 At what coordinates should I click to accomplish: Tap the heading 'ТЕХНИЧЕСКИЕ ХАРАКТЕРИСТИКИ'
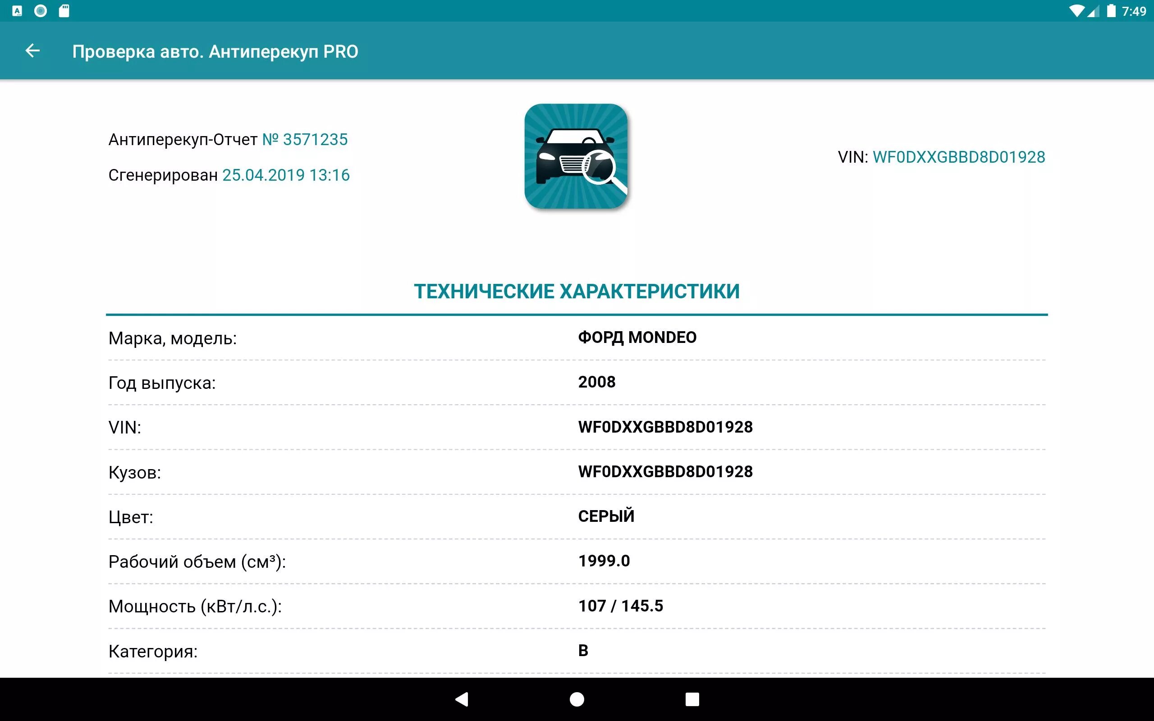coord(577,292)
